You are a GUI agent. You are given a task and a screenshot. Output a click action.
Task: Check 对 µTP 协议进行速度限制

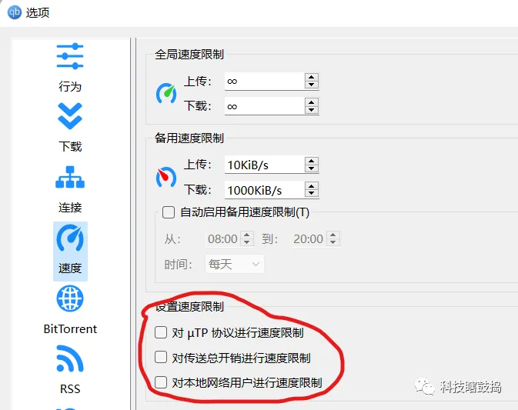161,332
